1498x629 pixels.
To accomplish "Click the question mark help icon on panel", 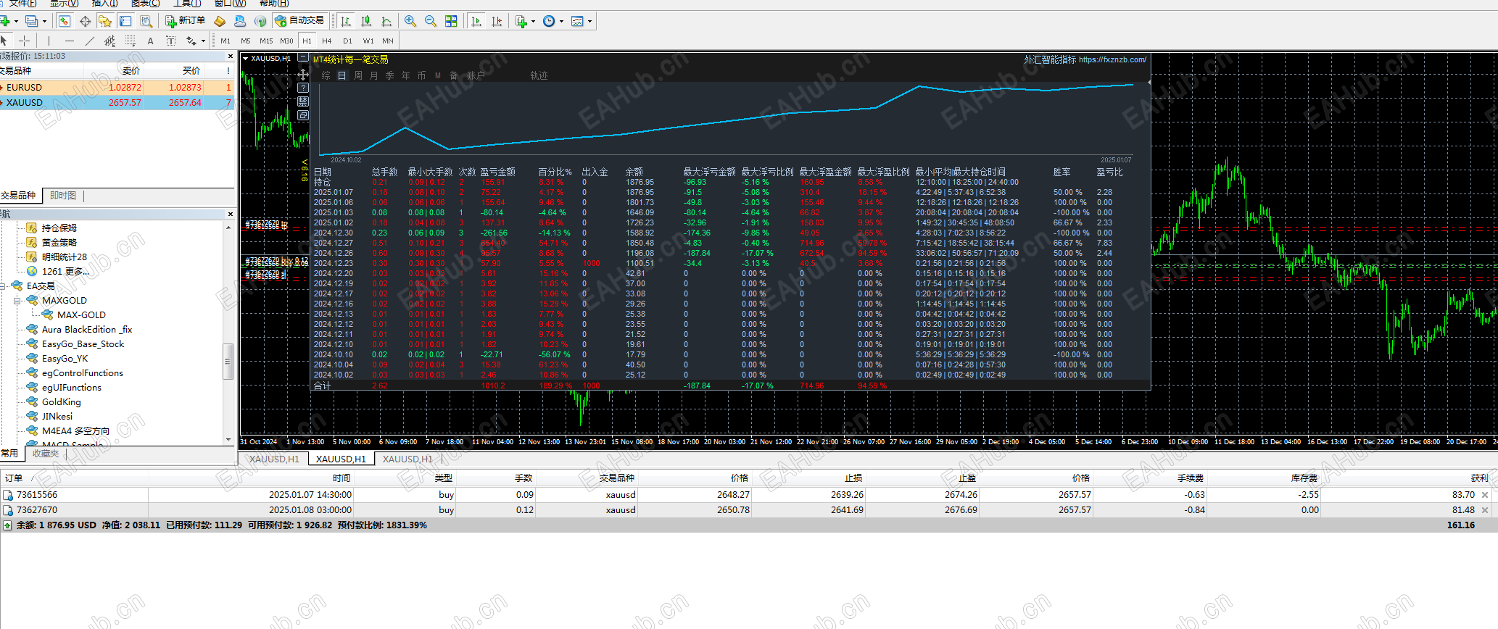I will (x=303, y=88).
